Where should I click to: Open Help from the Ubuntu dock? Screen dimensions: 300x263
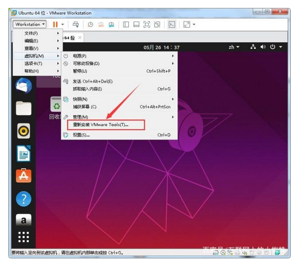click(x=24, y=199)
